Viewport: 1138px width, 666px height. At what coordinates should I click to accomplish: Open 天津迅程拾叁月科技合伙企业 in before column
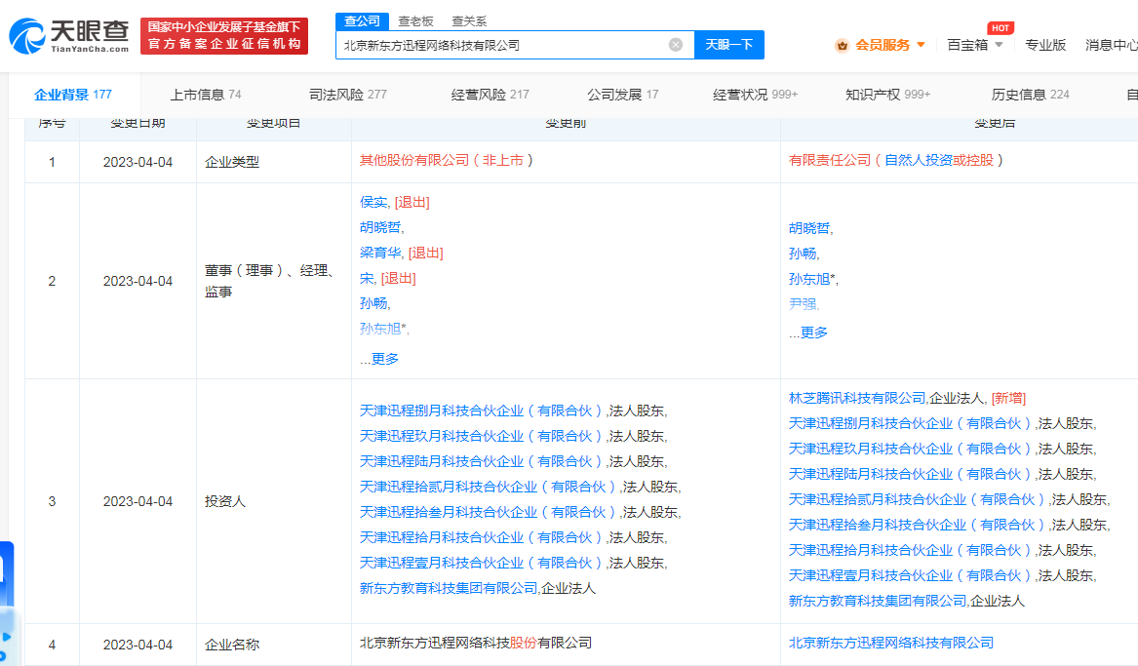pyautogui.click(x=489, y=512)
